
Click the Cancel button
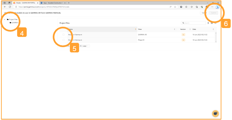pos(204,13)
